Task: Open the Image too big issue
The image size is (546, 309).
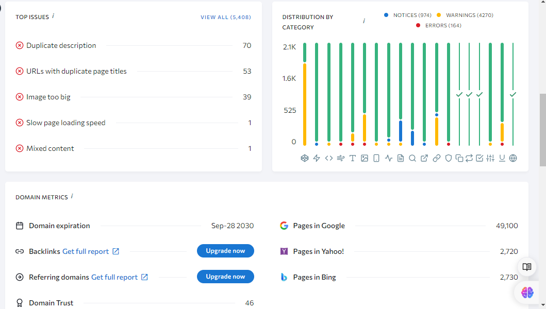Action: [48, 97]
